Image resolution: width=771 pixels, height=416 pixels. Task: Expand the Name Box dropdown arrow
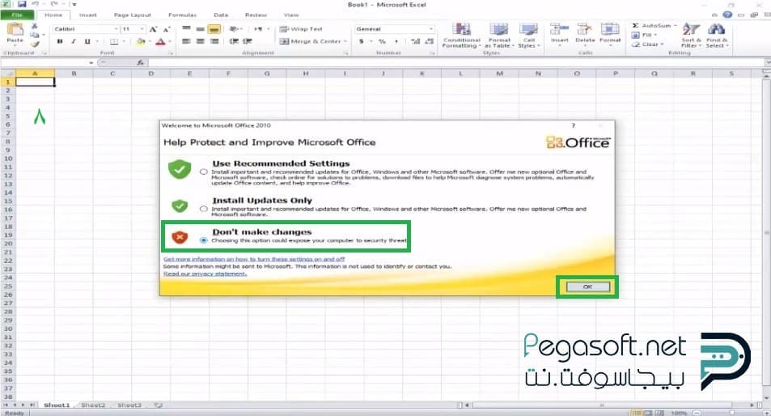click(x=91, y=62)
